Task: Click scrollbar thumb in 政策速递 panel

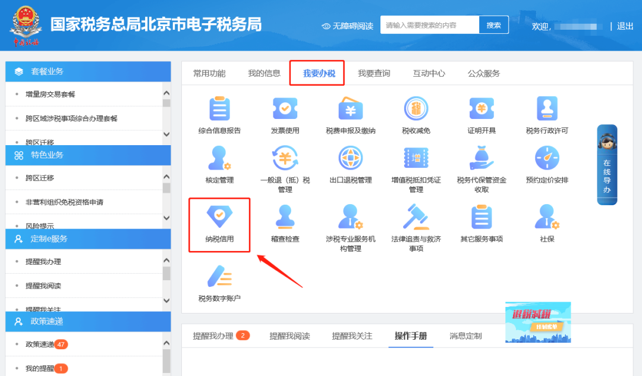Action: (166, 361)
